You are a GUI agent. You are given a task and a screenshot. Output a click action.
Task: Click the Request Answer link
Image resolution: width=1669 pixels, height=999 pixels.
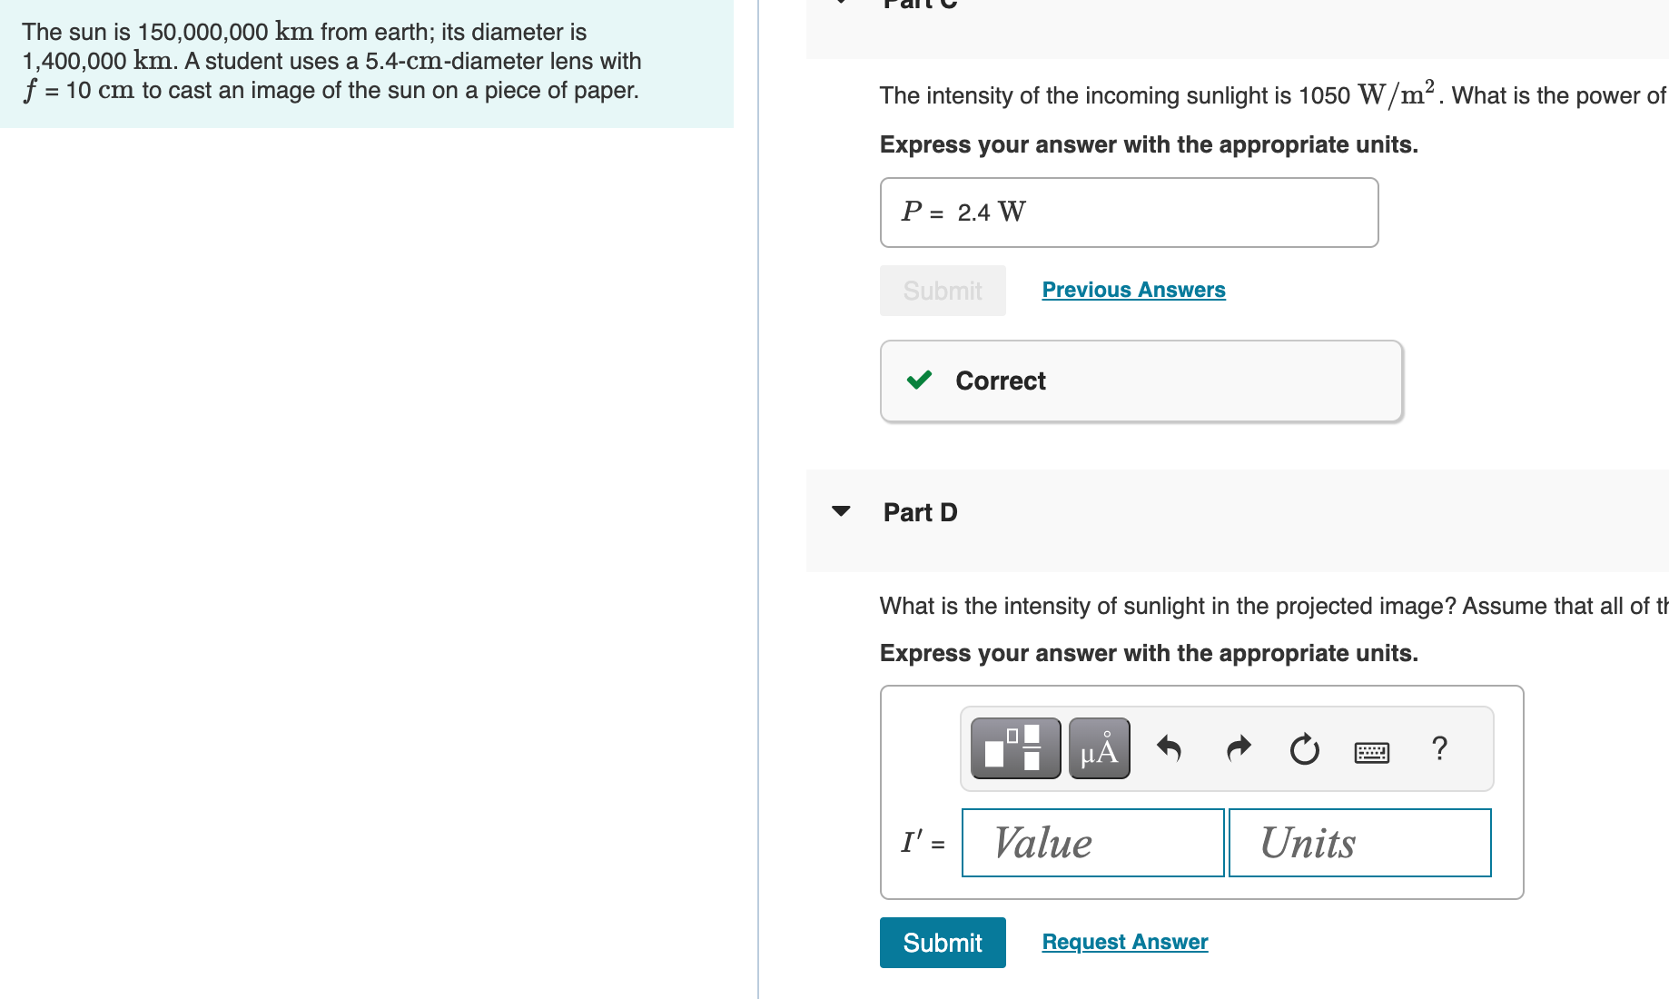tap(1124, 941)
